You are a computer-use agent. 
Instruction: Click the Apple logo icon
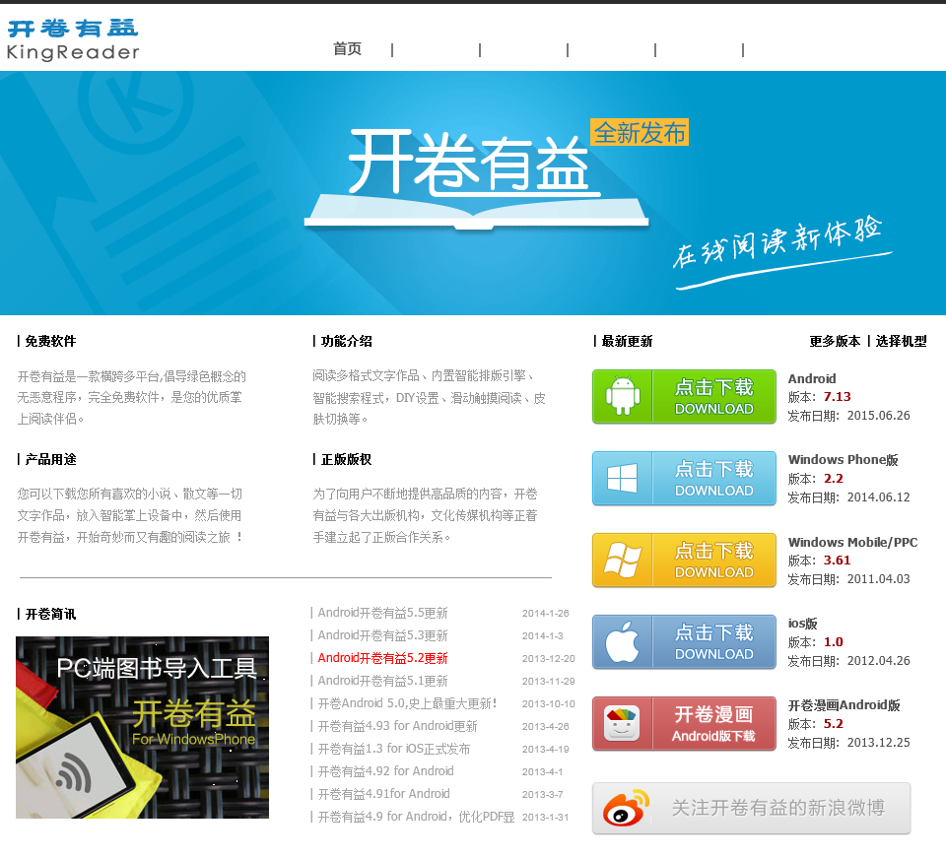point(623,641)
